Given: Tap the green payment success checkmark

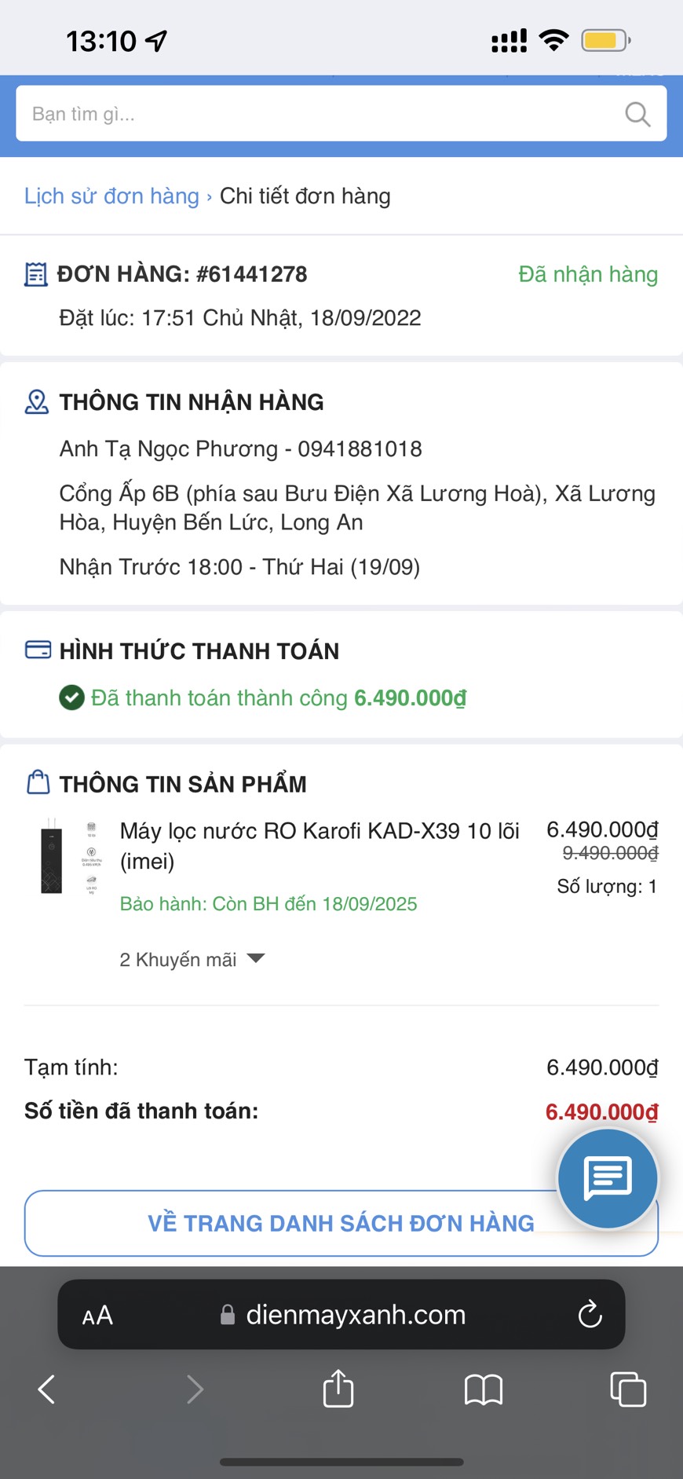Looking at the screenshot, I should (71, 697).
